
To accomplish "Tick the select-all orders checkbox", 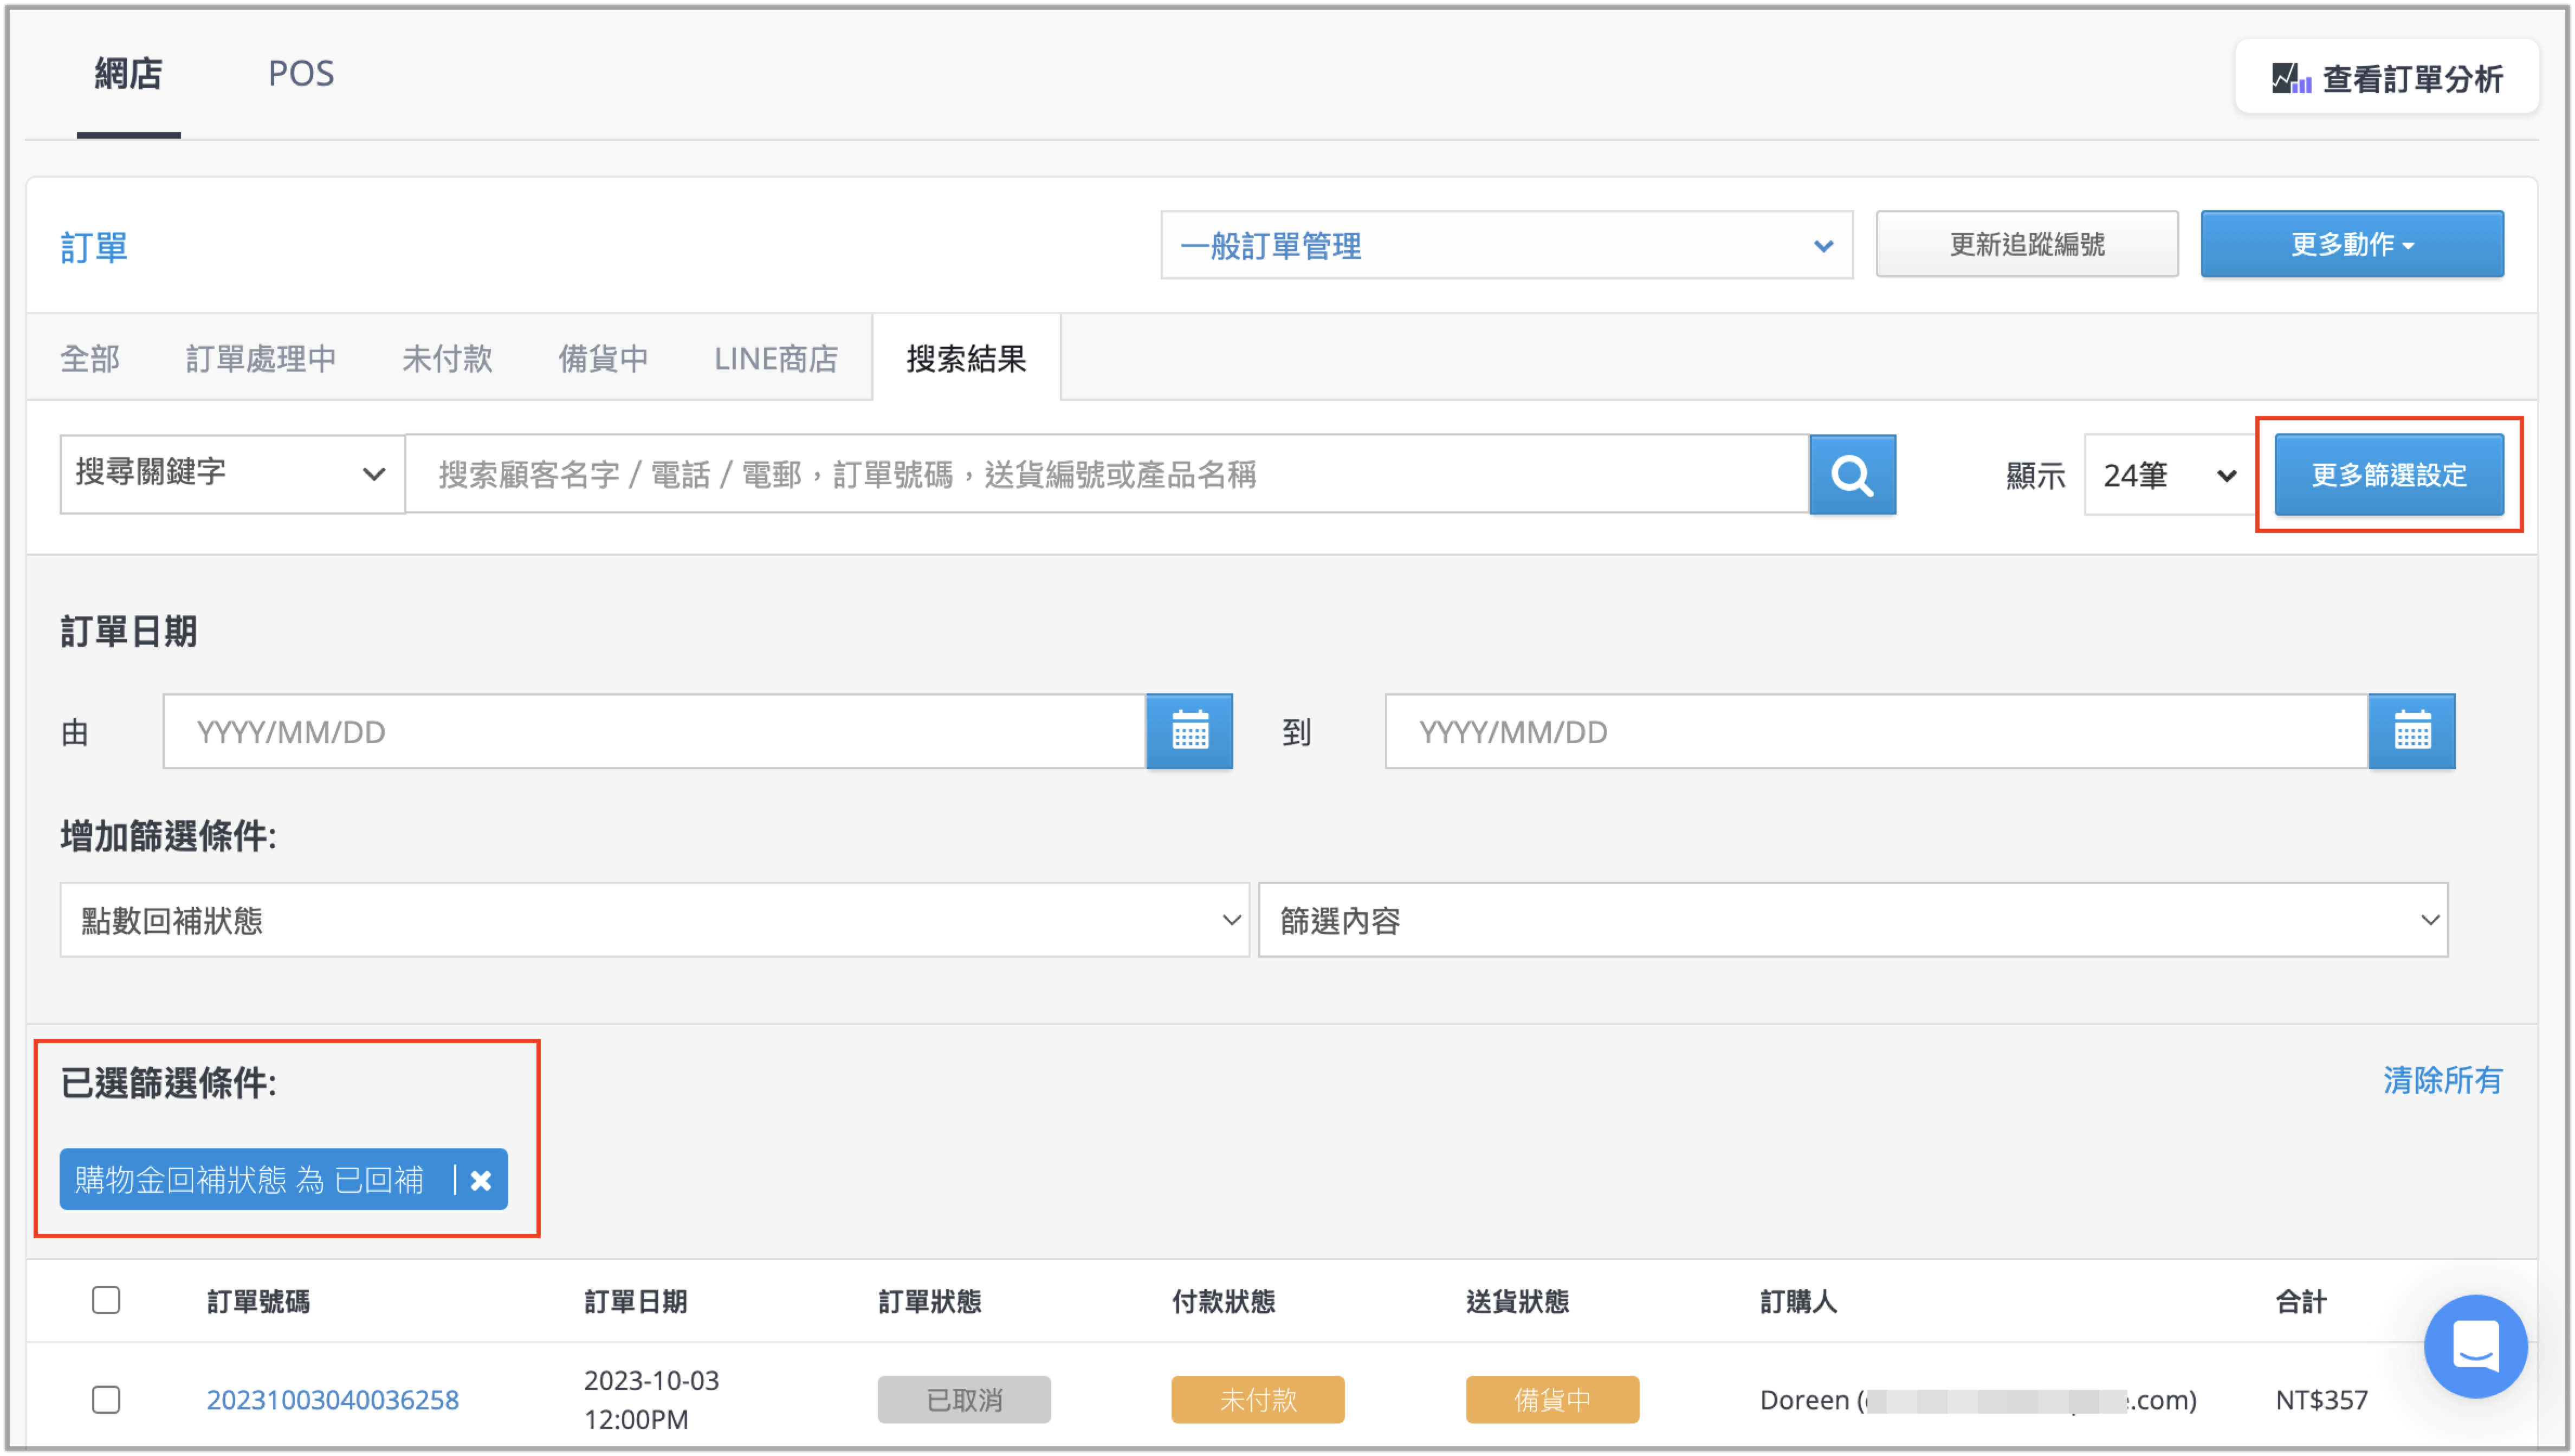I will click(106, 1299).
